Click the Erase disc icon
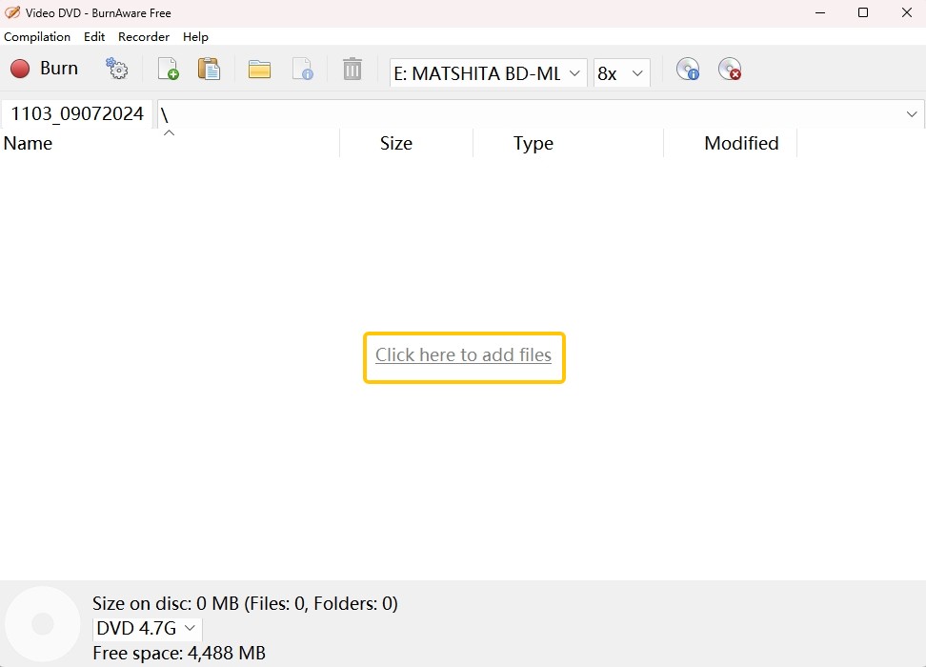Screen dimensions: 926x667 click(730, 70)
